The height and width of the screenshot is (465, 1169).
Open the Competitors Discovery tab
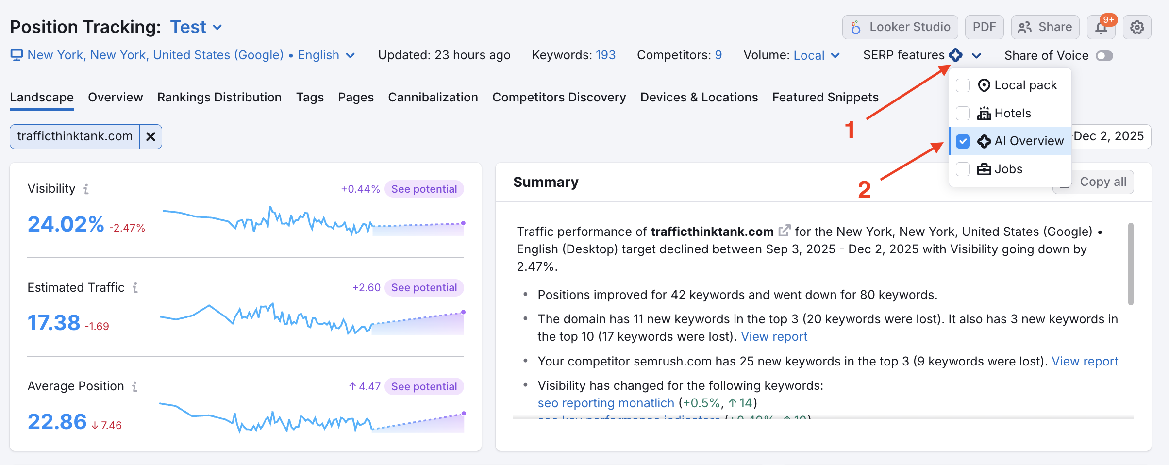(x=559, y=97)
